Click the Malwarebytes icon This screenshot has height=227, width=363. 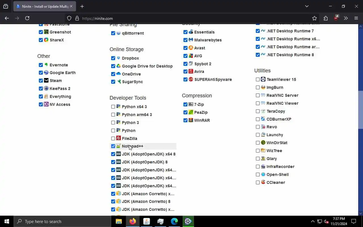click(191, 40)
